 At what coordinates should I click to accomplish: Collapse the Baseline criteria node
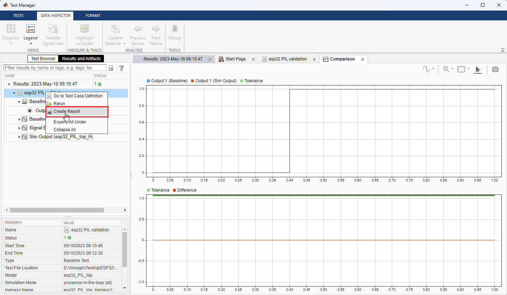pos(19,102)
